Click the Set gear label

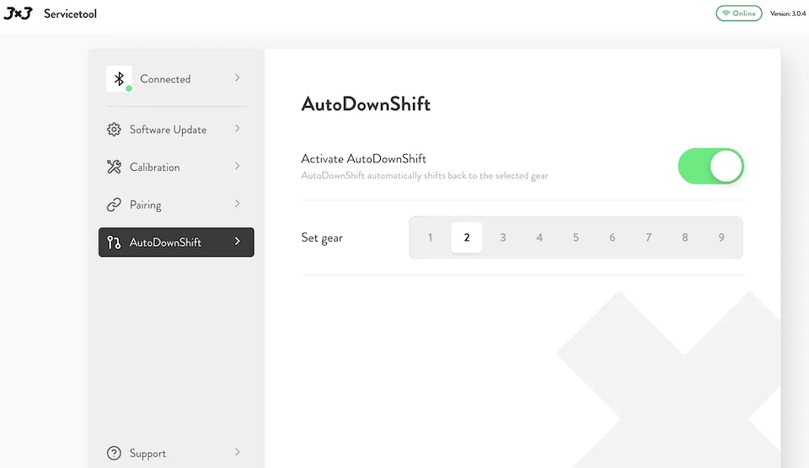coord(322,238)
